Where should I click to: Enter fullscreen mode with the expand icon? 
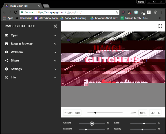(160, 26)
